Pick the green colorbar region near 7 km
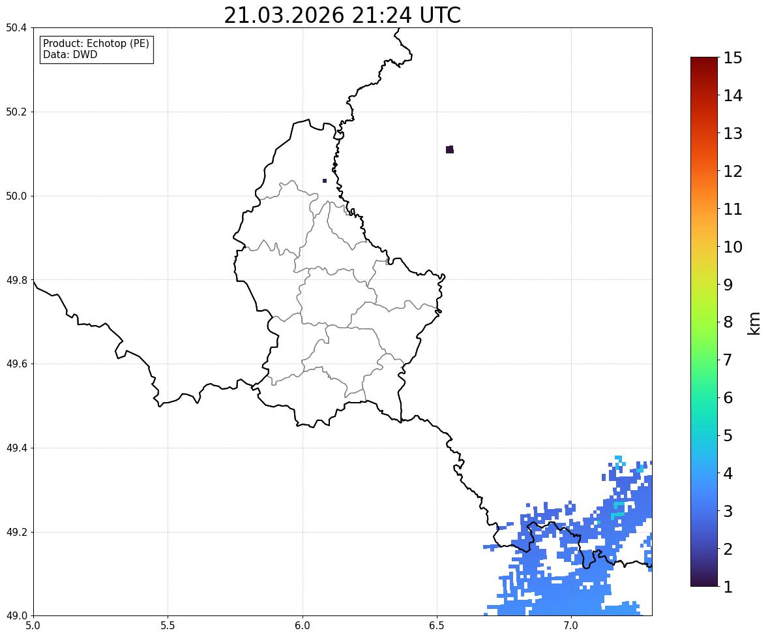768x637 pixels. point(704,360)
